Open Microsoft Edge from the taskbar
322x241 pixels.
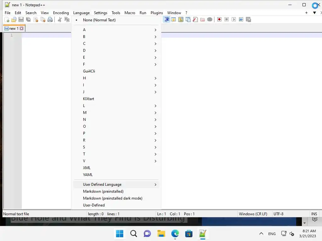pyautogui.click(x=175, y=233)
